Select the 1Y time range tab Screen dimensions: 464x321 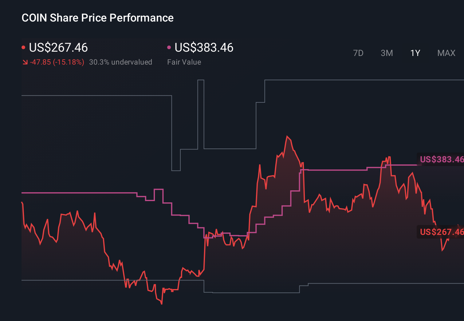coord(415,53)
